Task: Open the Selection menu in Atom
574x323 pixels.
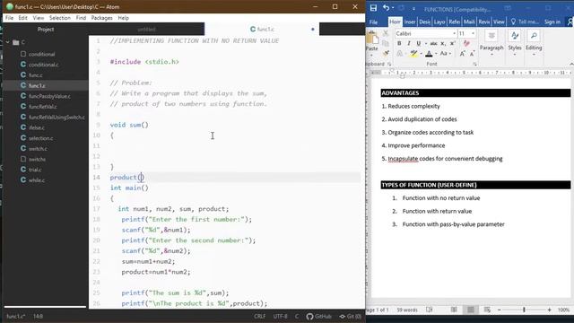Action: (60, 18)
